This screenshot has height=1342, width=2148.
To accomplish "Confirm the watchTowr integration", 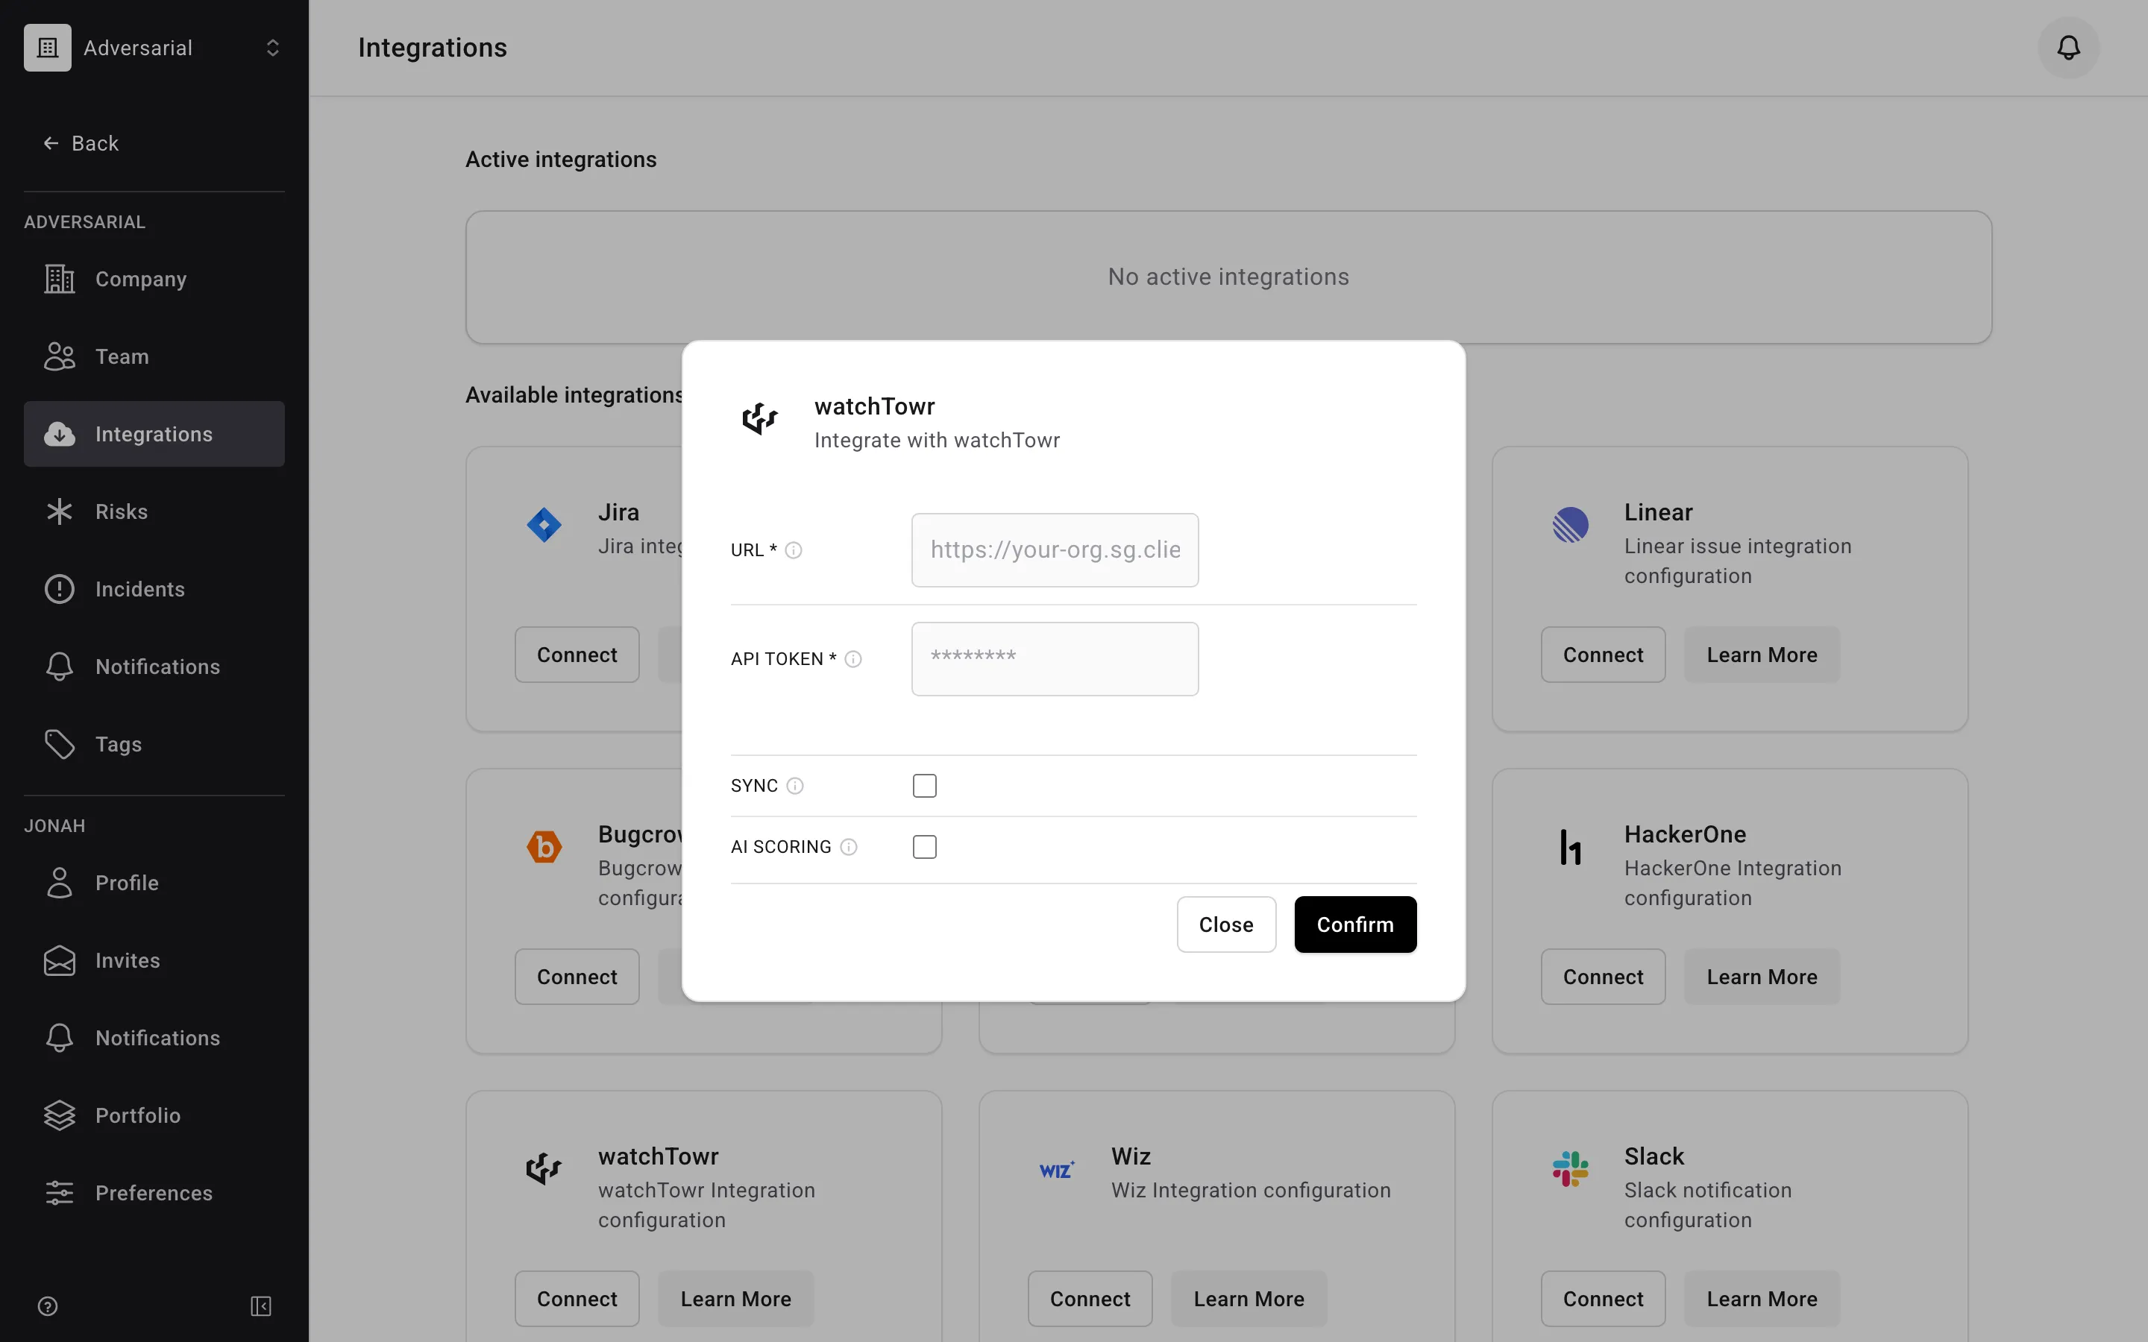I will point(1355,924).
